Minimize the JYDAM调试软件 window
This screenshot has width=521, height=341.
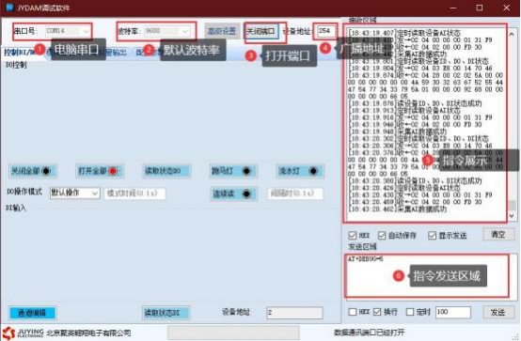coord(453,8)
